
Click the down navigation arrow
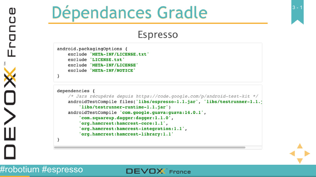[300, 161]
